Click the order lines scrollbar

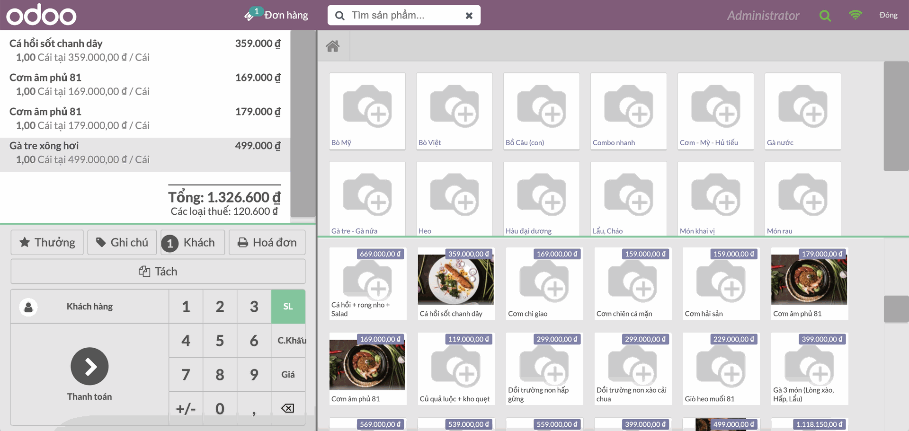click(x=303, y=124)
